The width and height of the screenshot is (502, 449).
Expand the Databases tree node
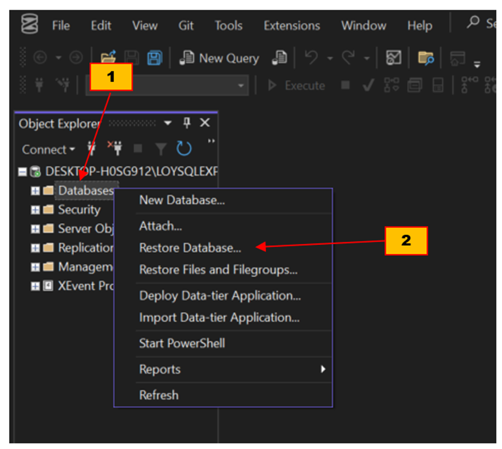click(34, 191)
